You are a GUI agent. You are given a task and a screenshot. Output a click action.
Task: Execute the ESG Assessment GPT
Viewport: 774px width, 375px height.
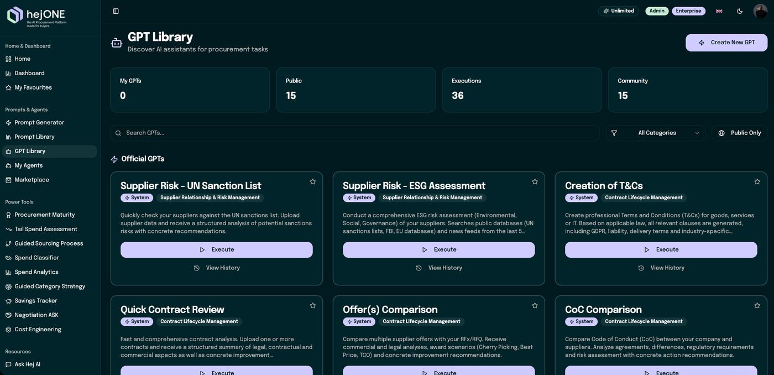click(439, 249)
